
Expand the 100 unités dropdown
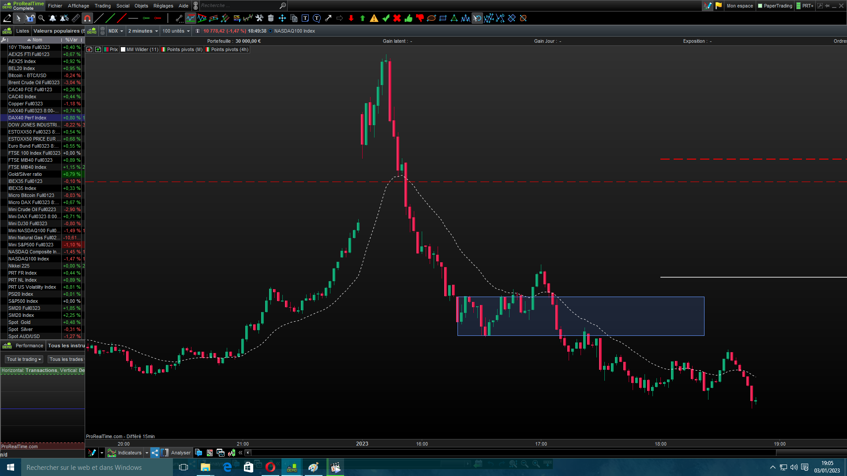176,31
